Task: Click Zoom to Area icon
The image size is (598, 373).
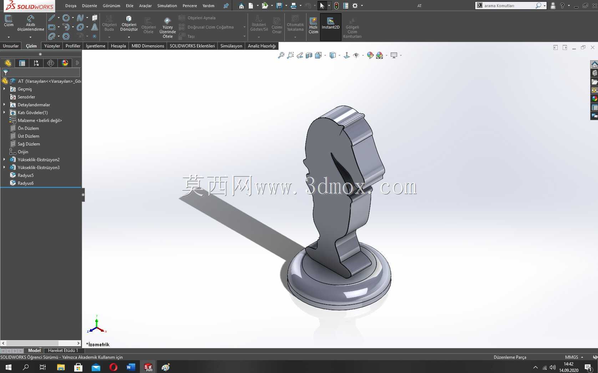Action: 290,55
